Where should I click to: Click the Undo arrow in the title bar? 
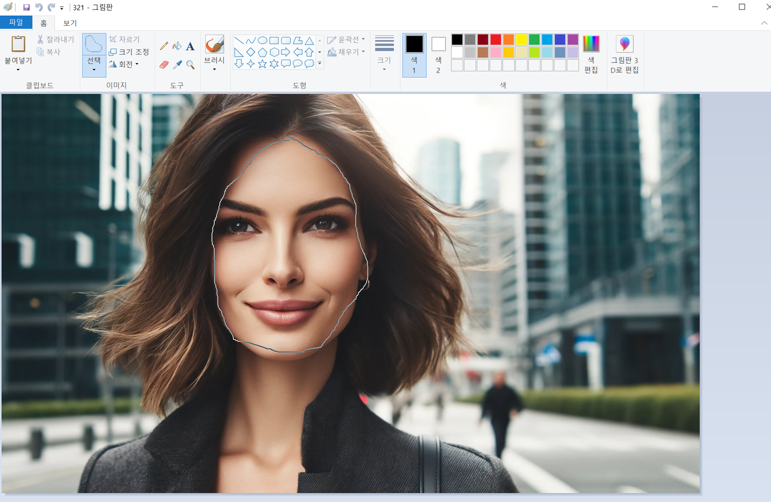(39, 7)
